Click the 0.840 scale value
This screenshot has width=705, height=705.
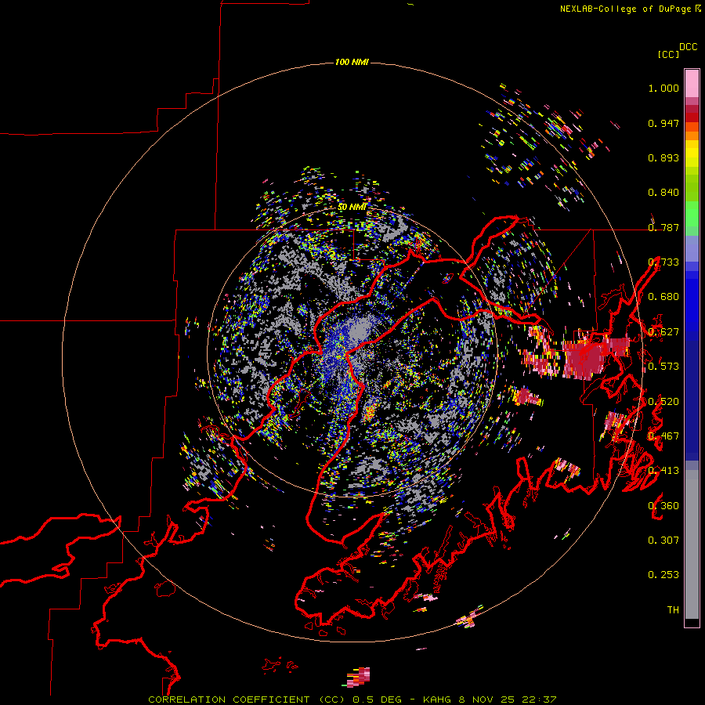(663, 193)
